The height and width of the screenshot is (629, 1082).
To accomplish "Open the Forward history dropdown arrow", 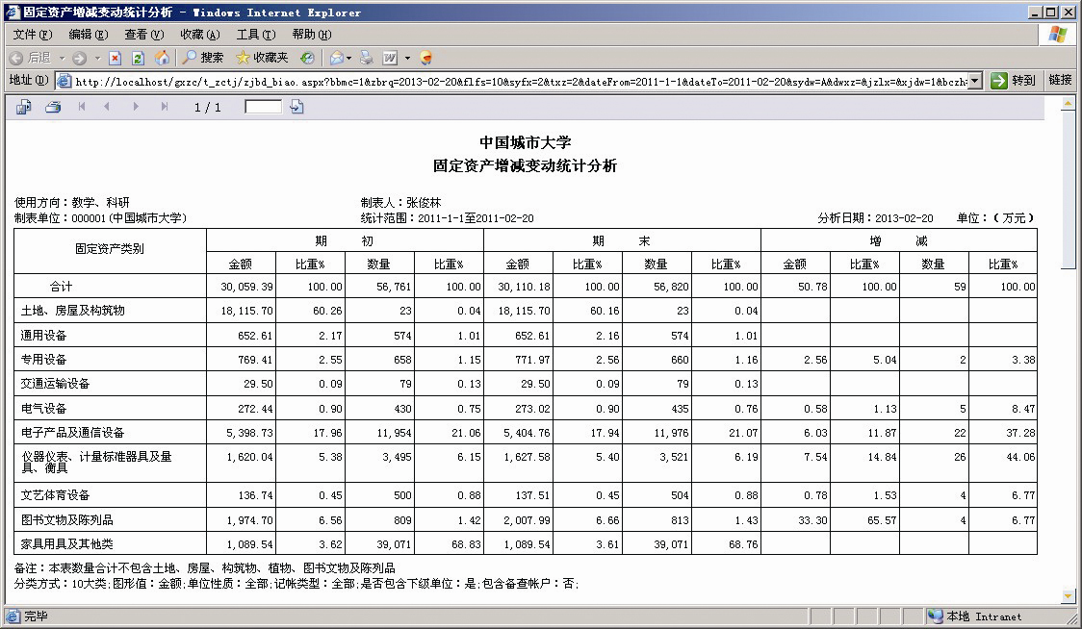I will (x=97, y=58).
